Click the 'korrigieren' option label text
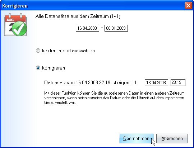 pos(54,68)
